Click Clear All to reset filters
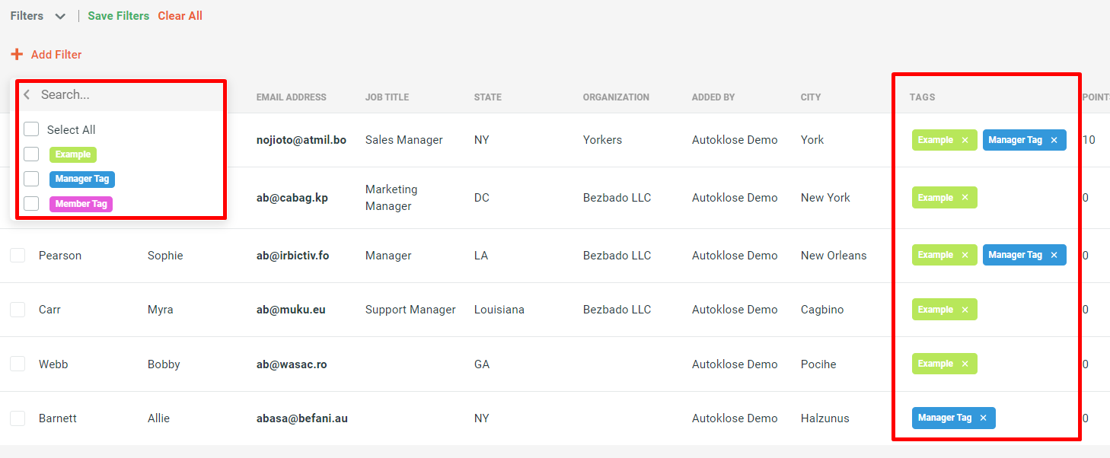The image size is (1110, 458). 180,15
